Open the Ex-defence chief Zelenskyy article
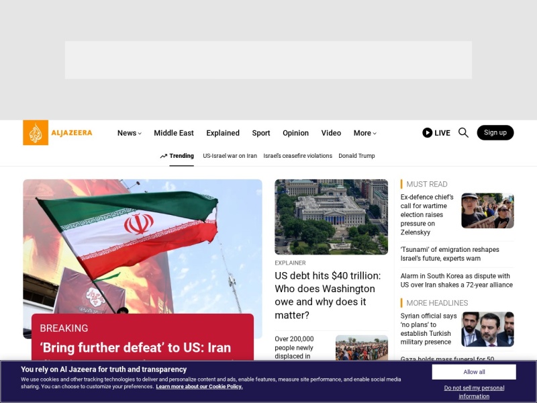This screenshot has width=537, height=403. tap(427, 214)
